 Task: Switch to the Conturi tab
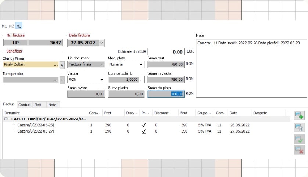click(24, 105)
